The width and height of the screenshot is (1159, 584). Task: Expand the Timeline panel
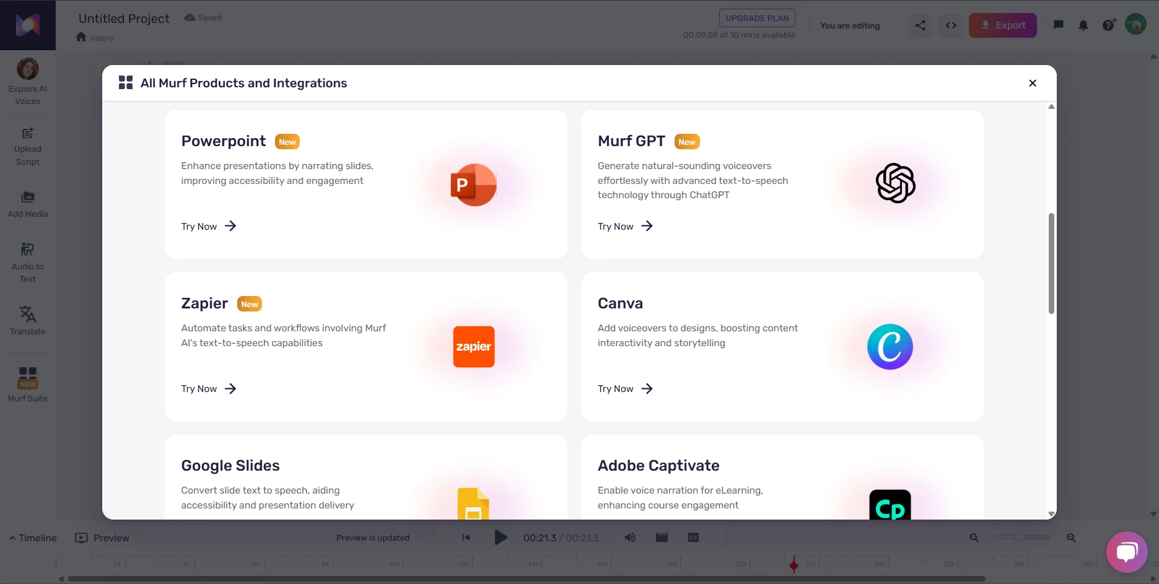tap(33, 538)
